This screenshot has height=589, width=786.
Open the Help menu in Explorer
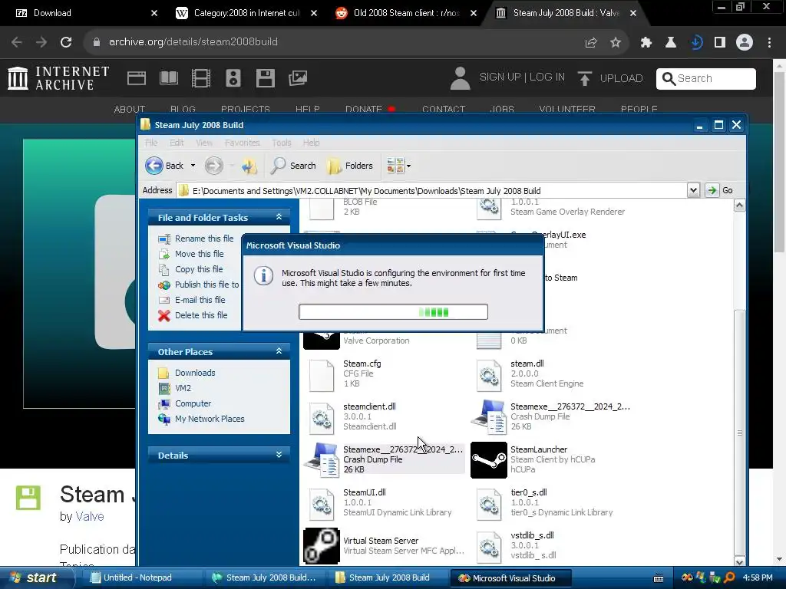[x=311, y=143]
